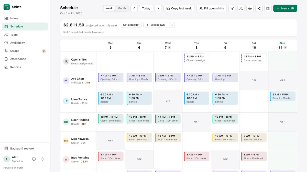Click Noor Haddad's Thursday OFF cell
The image size is (307, 172).
coord(196,122)
